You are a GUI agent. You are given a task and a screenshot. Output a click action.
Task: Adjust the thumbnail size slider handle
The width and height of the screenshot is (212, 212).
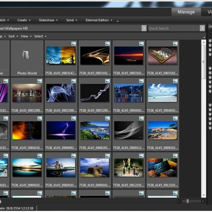click(187, 201)
